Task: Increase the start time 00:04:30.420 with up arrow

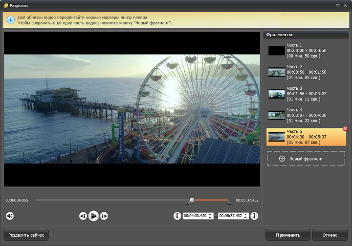Action: pos(211,214)
